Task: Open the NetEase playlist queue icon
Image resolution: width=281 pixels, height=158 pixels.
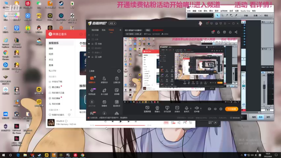Action: [191, 123]
